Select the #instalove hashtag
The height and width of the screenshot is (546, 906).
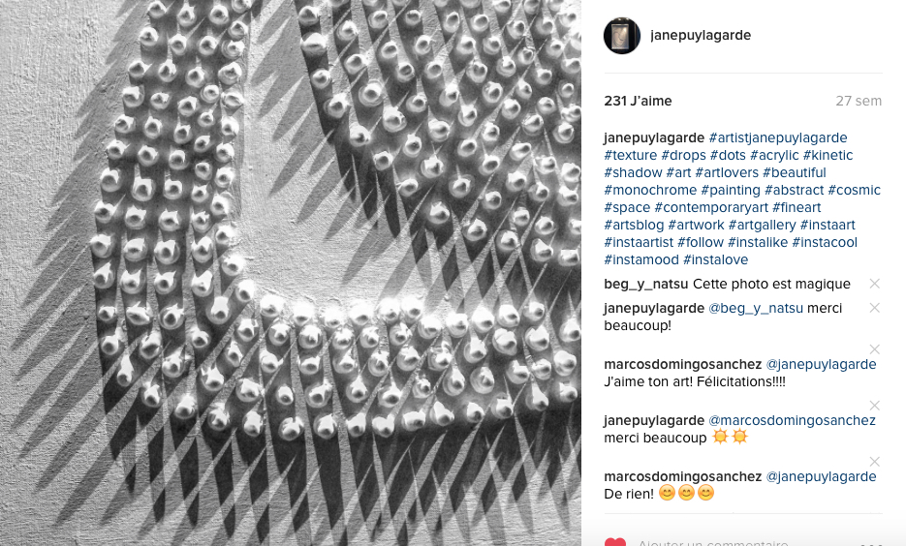point(715,259)
